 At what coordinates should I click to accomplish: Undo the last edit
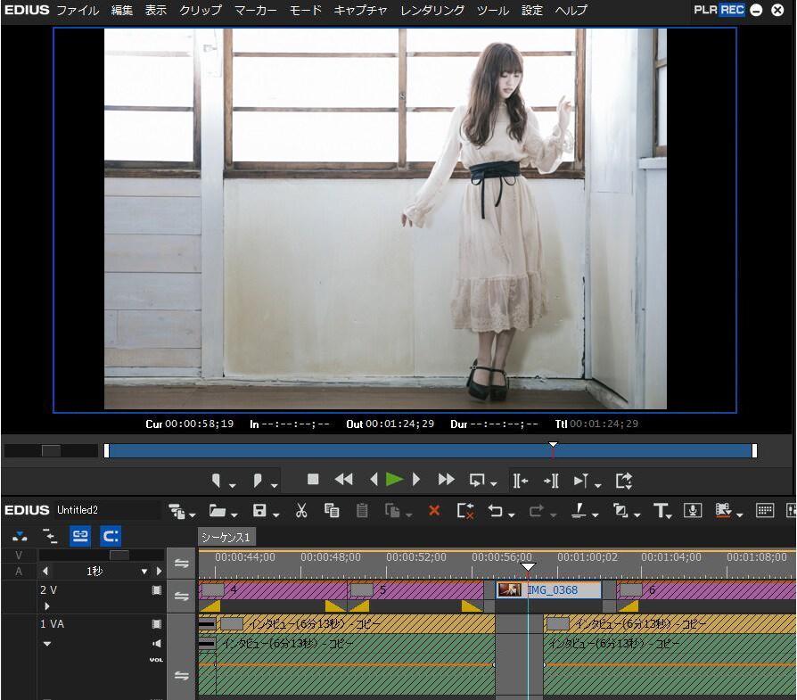pyautogui.click(x=495, y=510)
